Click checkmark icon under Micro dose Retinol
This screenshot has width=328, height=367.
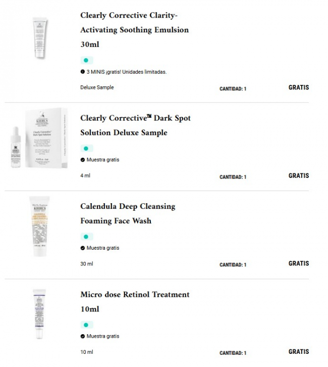click(x=83, y=336)
